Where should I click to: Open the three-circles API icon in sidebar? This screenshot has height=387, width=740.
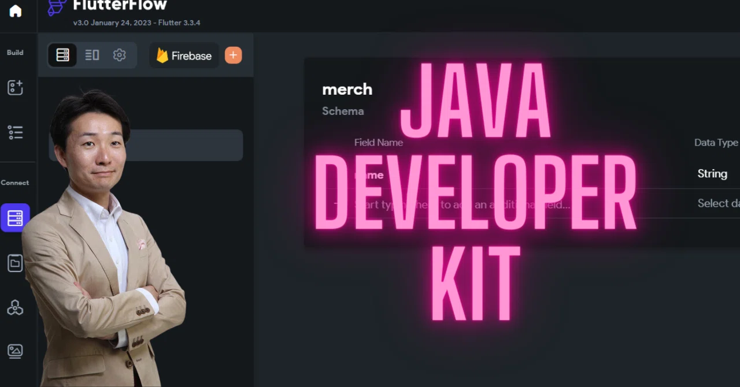[x=15, y=307]
